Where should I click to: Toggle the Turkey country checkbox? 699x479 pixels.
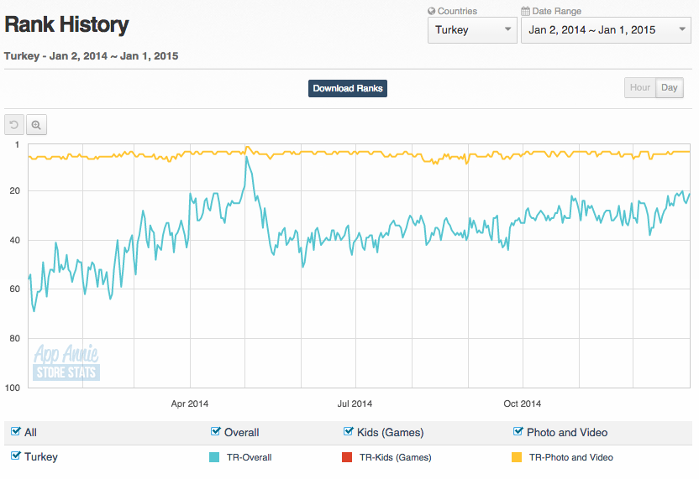[x=15, y=456]
